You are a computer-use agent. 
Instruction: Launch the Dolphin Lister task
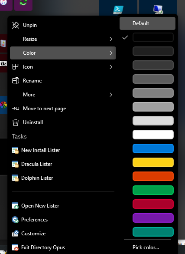pos(63,178)
